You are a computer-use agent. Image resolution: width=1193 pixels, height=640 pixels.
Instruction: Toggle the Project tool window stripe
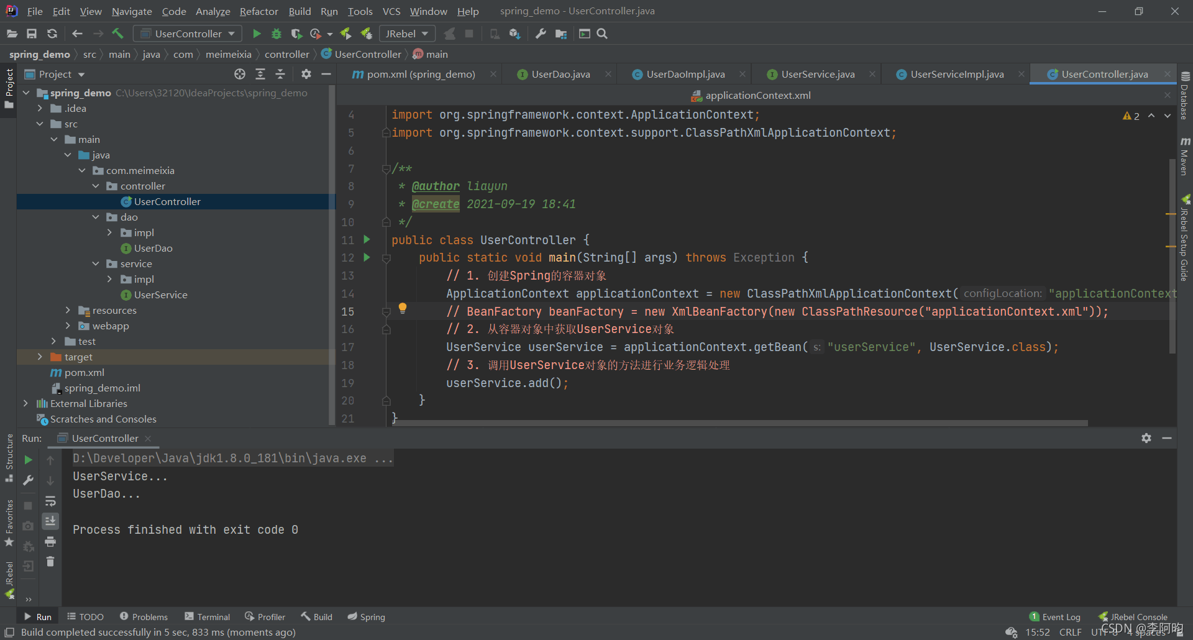pyautogui.click(x=9, y=89)
